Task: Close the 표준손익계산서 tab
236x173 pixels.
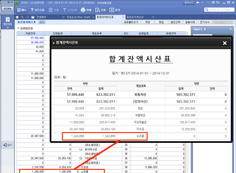Action: [153, 17]
